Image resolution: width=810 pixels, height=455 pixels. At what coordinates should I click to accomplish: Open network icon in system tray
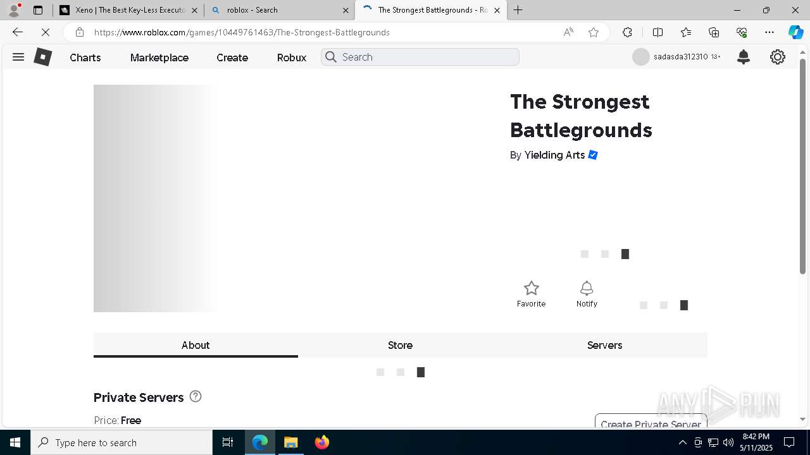click(713, 442)
